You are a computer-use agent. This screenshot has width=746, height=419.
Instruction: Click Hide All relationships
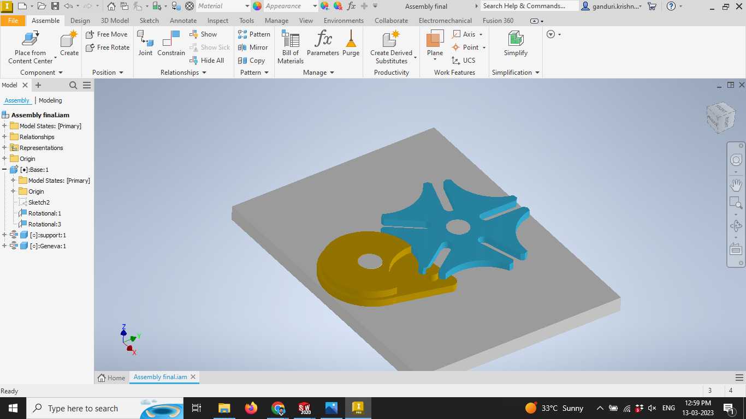coord(206,61)
